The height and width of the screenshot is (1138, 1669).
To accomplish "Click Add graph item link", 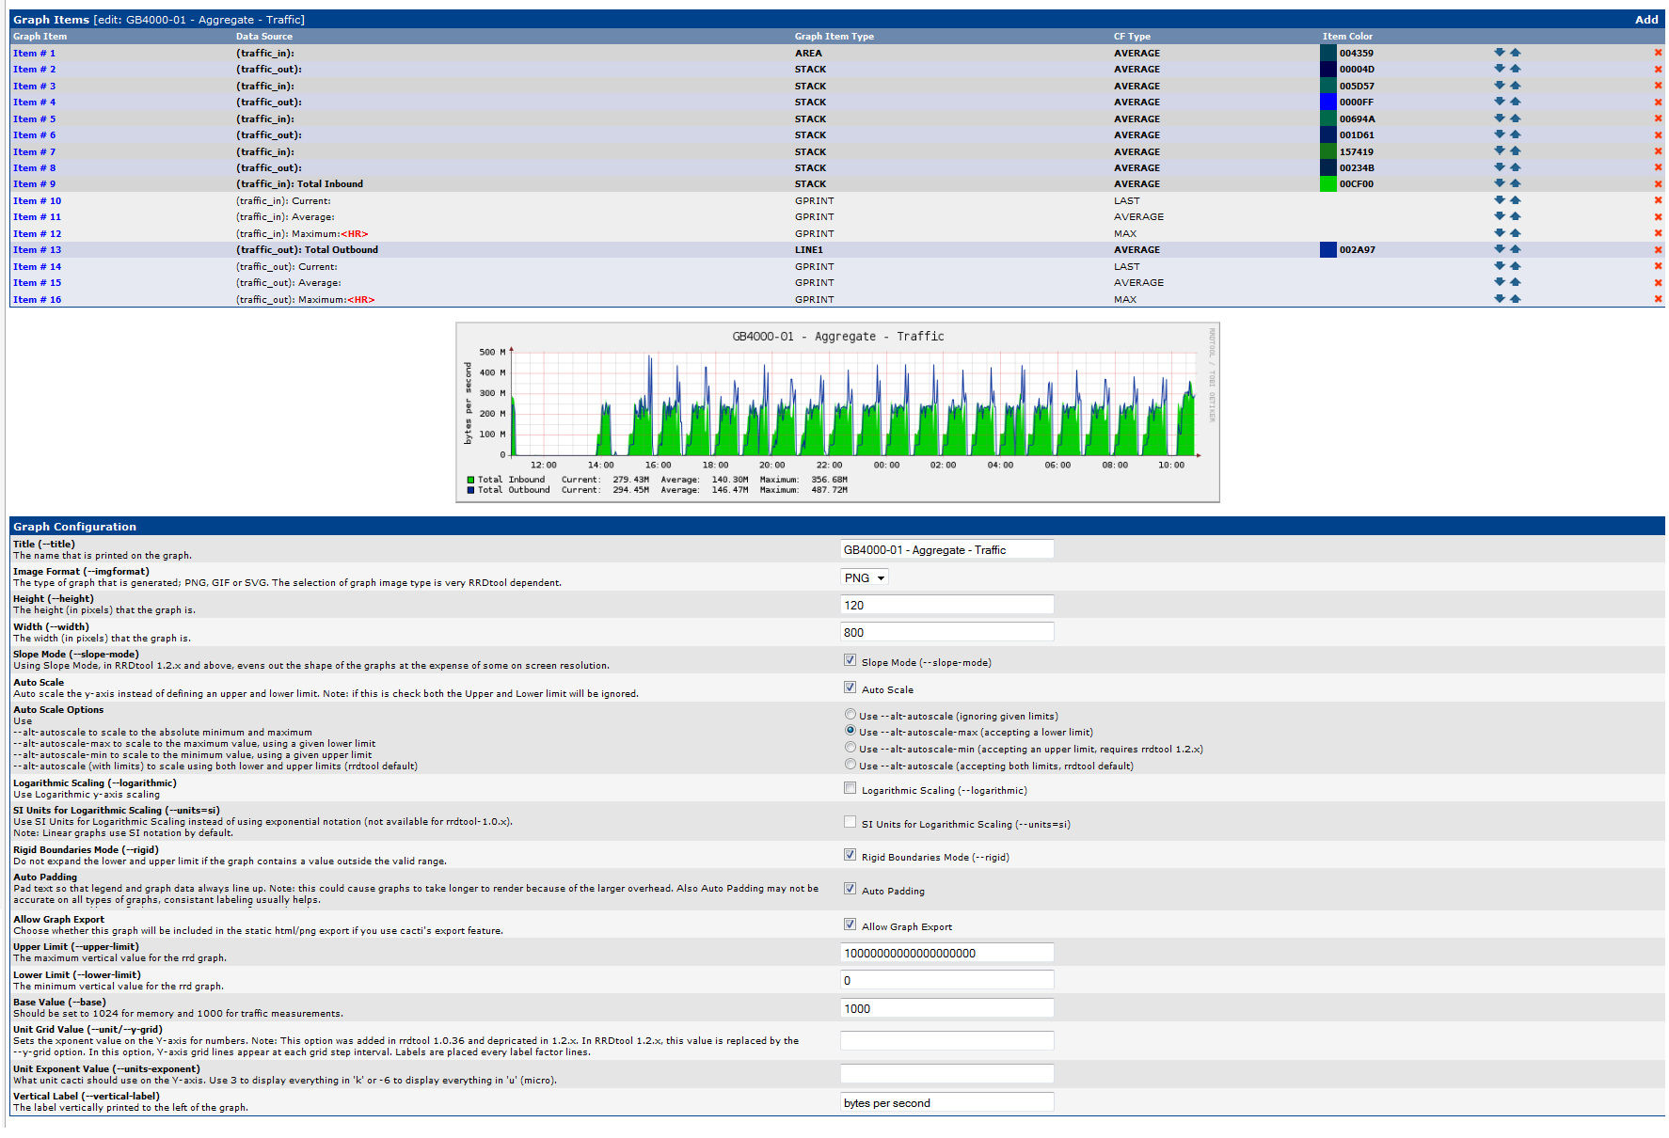I will (x=1645, y=20).
